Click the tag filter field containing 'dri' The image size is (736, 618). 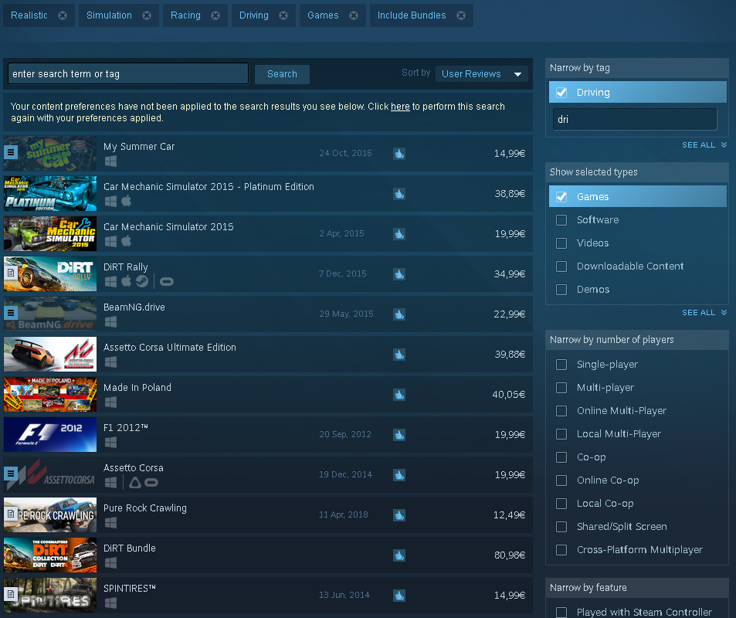[x=635, y=119]
